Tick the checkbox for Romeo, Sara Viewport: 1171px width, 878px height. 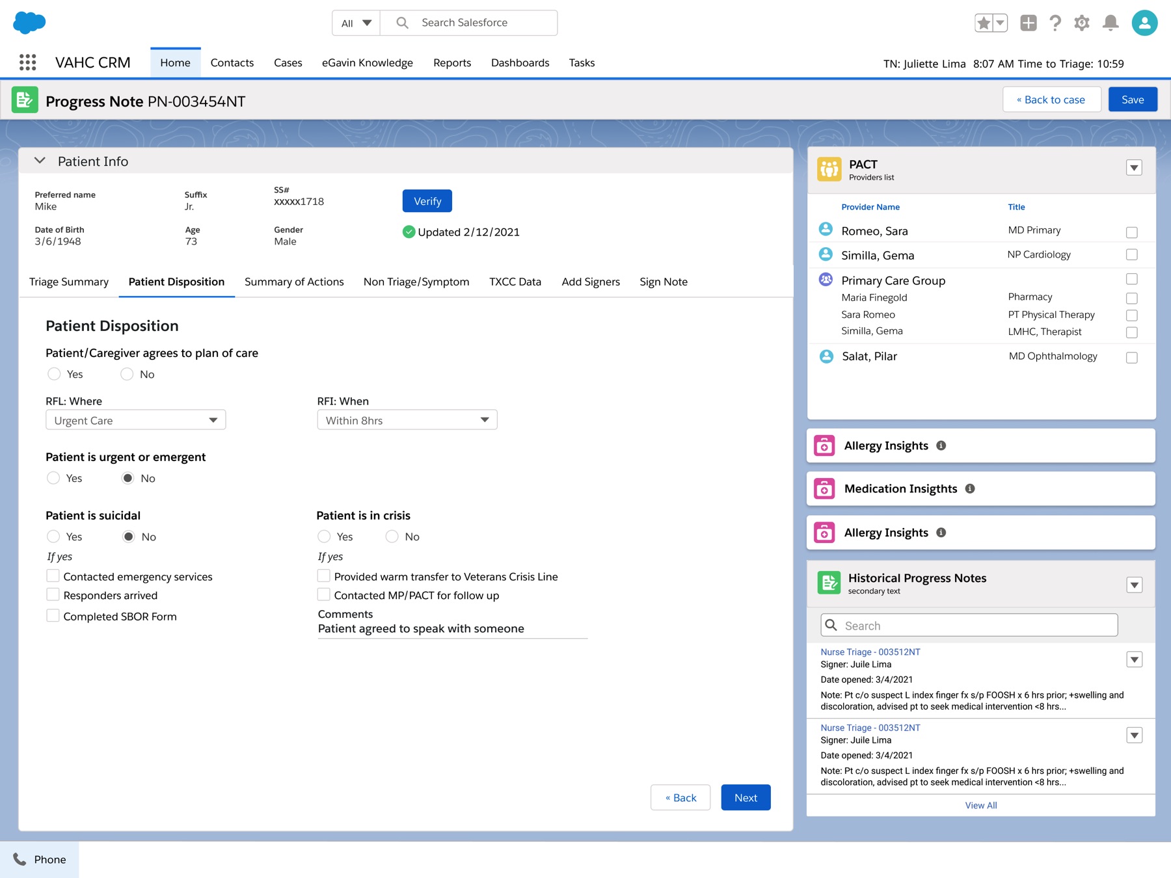tap(1132, 232)
